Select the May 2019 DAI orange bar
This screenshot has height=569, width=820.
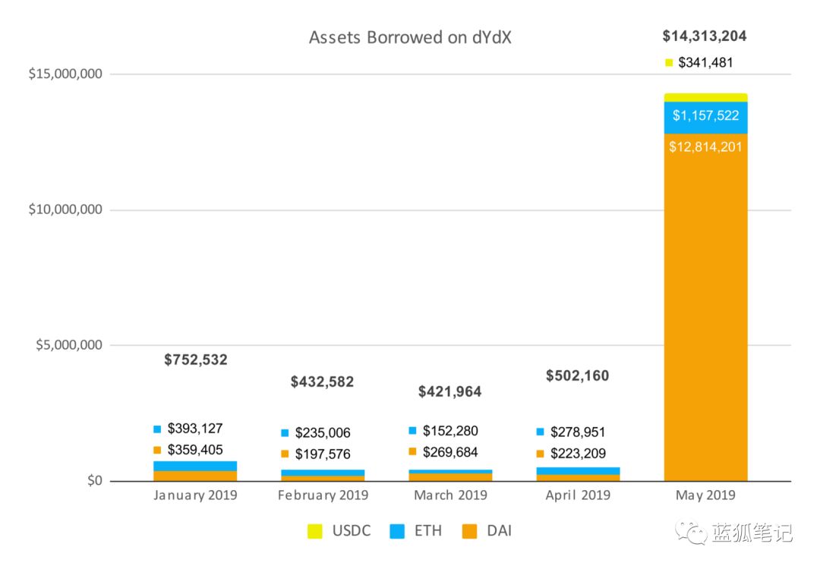tap(705, 307)
